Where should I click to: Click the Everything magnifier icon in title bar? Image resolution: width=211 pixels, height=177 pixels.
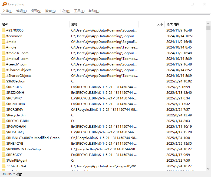(x=4, y=4)
